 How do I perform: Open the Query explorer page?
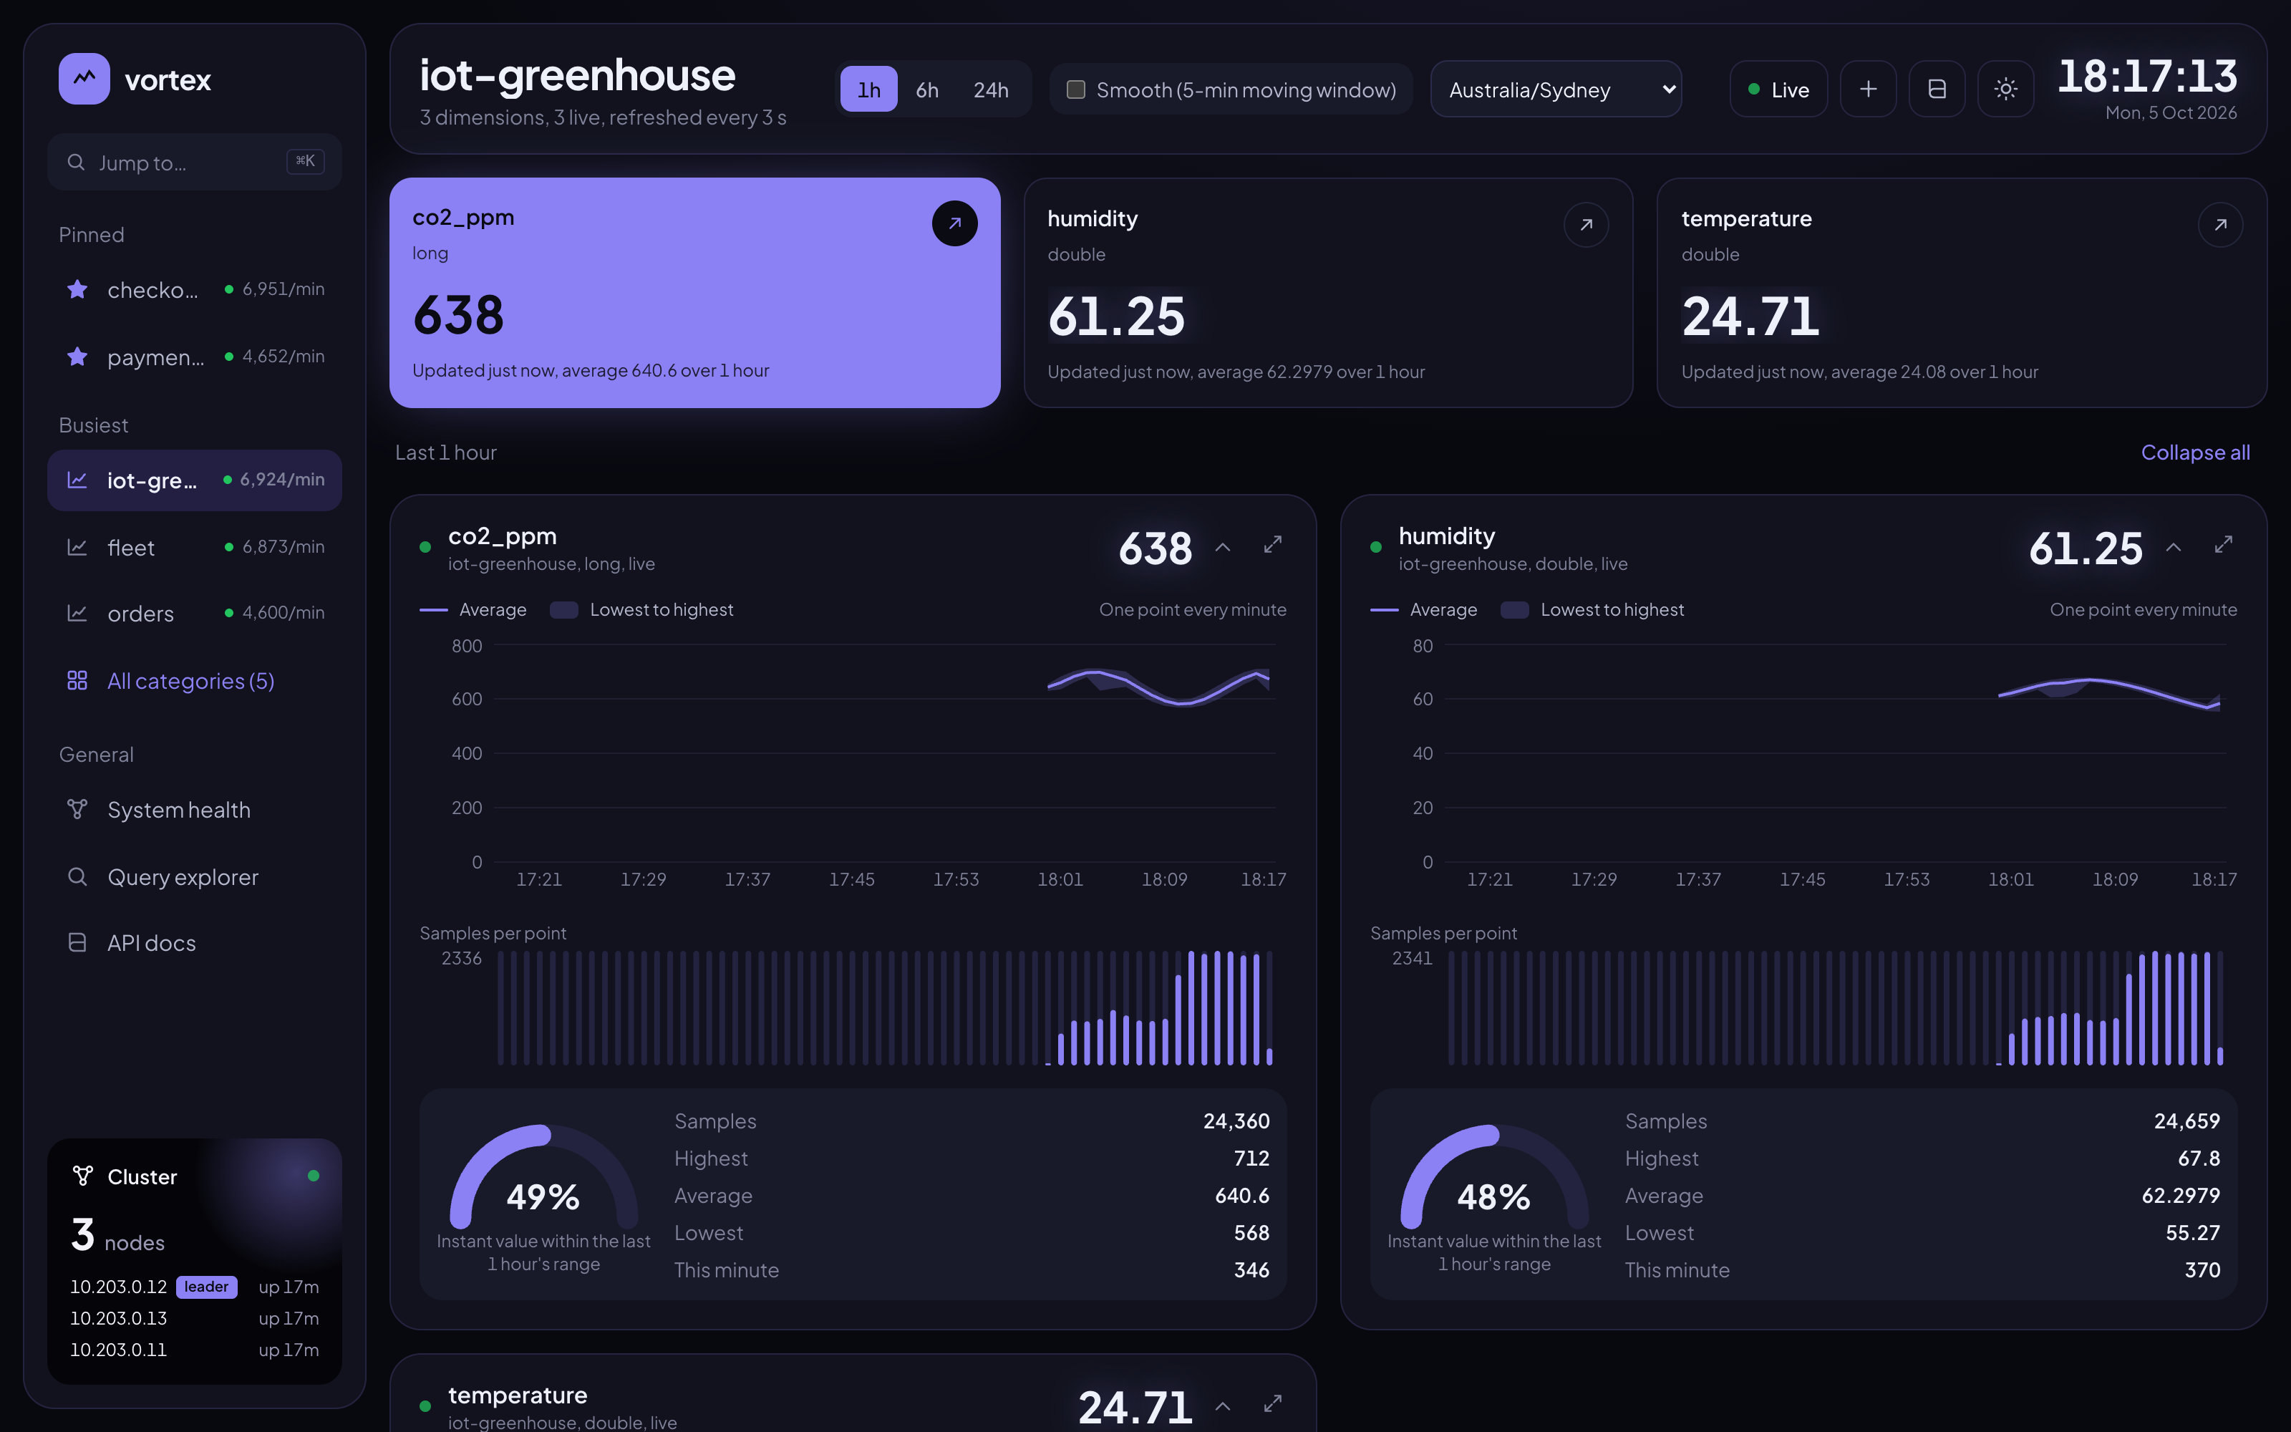(x=194, y=877)
